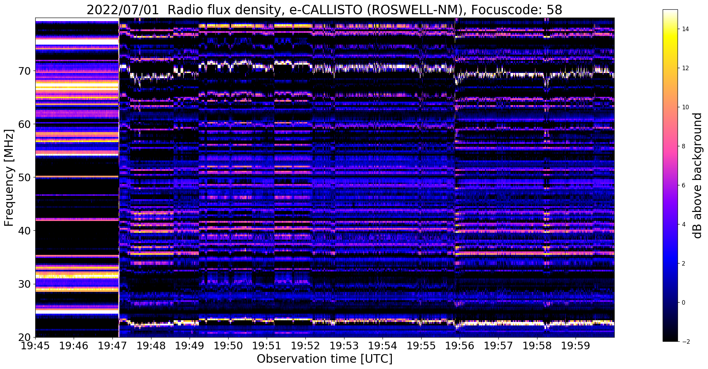This screenshot has width=708, height=369.
Task: Click the 19:59 time tick label
Action: 576,345
